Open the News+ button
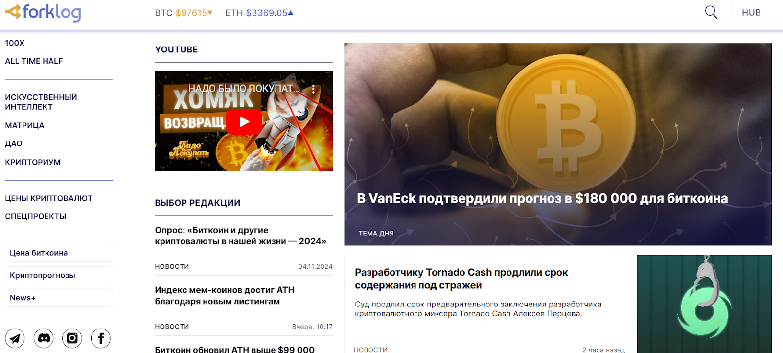Screen dimensions: 783x353 click(x=59, y=298)
